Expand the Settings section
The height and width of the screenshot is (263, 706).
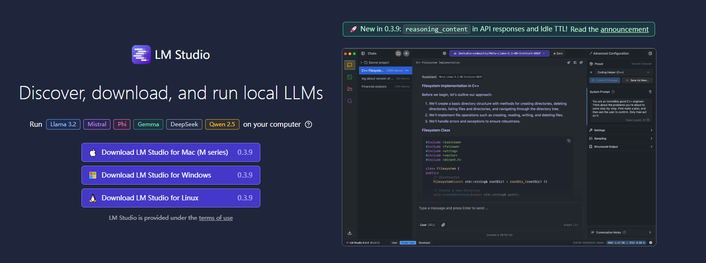point(621,130)
